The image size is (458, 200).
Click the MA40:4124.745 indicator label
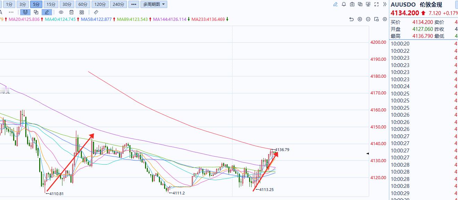60,19
